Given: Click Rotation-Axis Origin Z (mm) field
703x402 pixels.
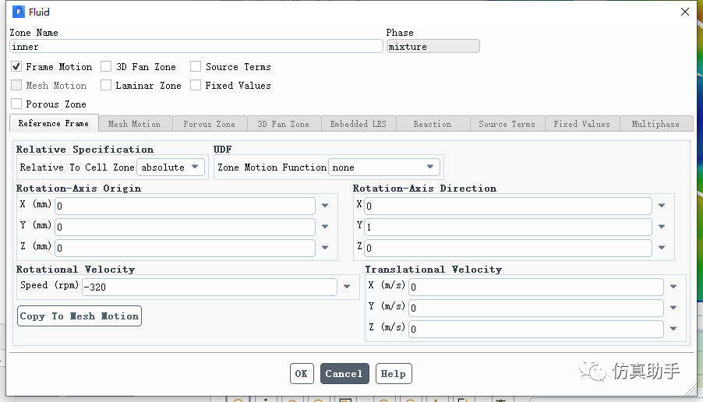Looking at the screenshot, I should (x=185, y=248).
